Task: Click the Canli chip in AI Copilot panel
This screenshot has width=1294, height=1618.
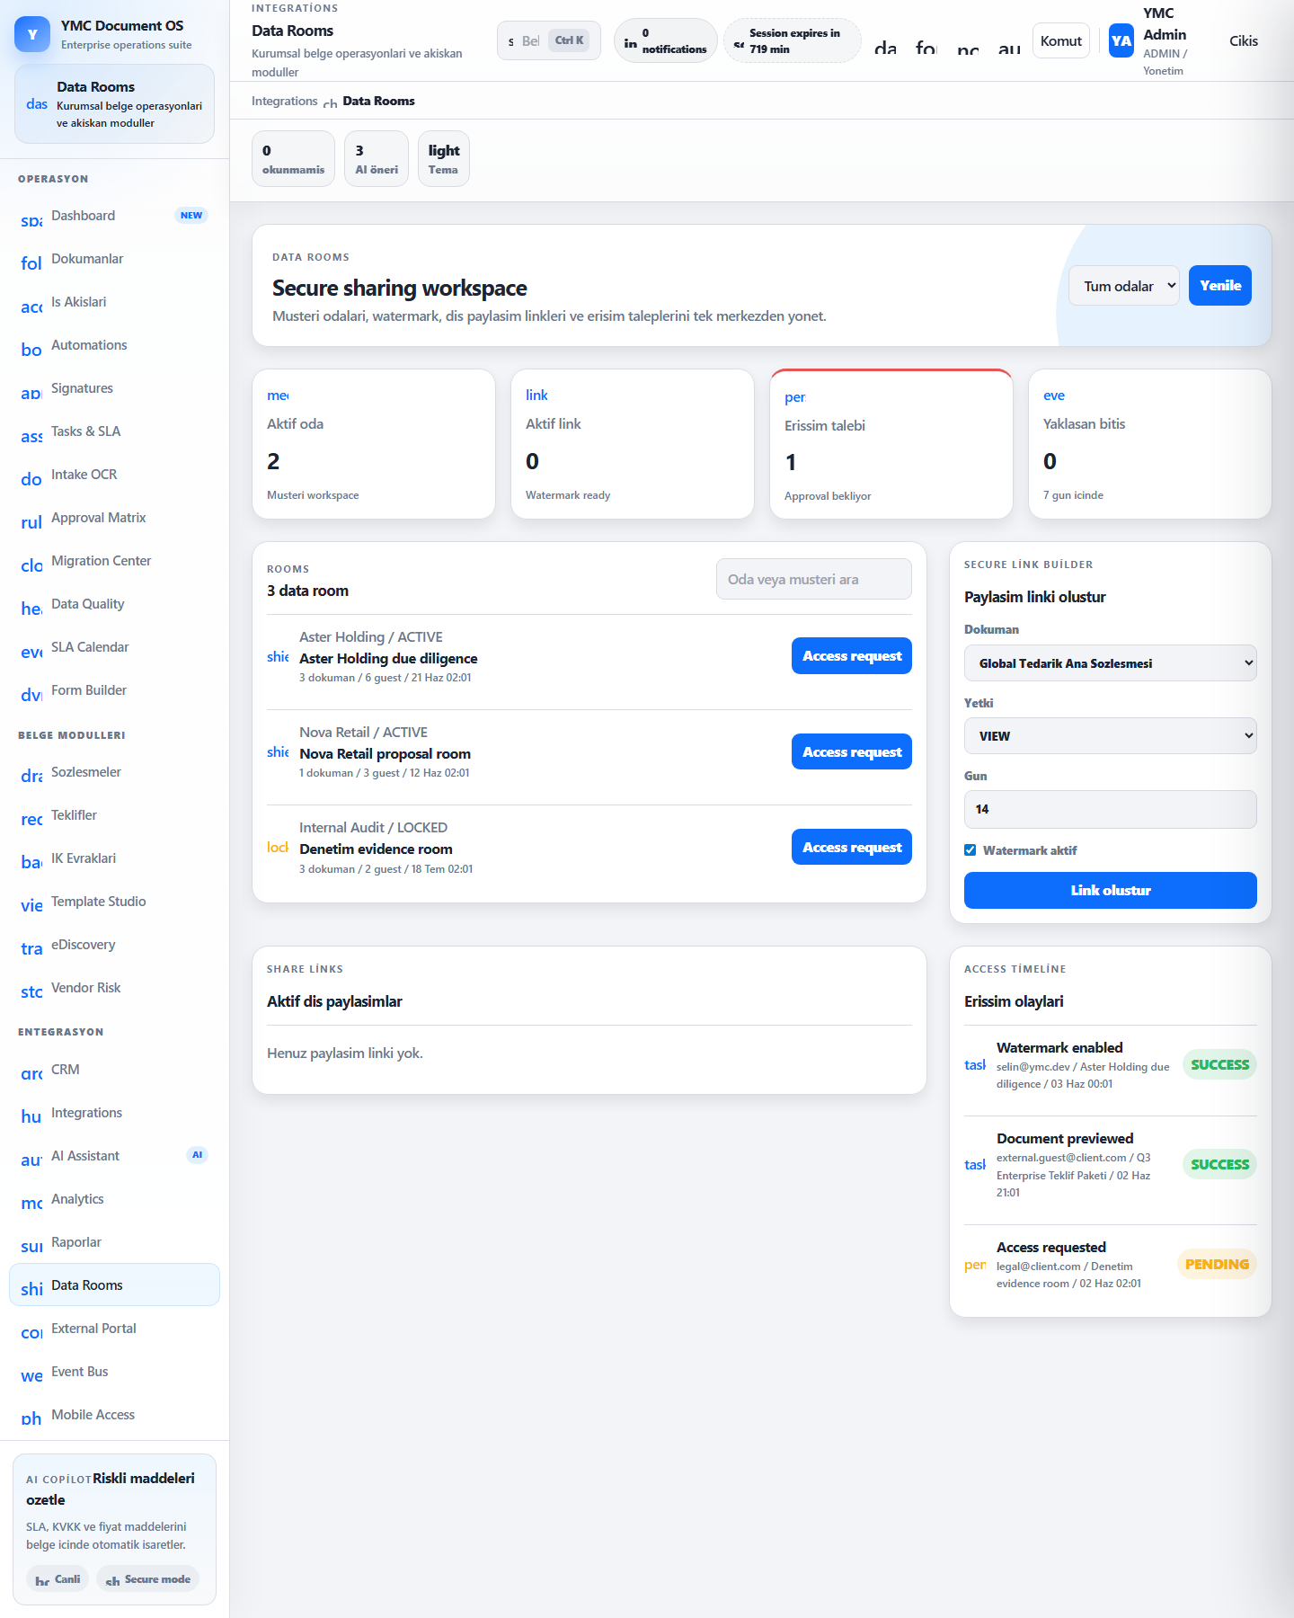Action: (x=58, y=1579)
